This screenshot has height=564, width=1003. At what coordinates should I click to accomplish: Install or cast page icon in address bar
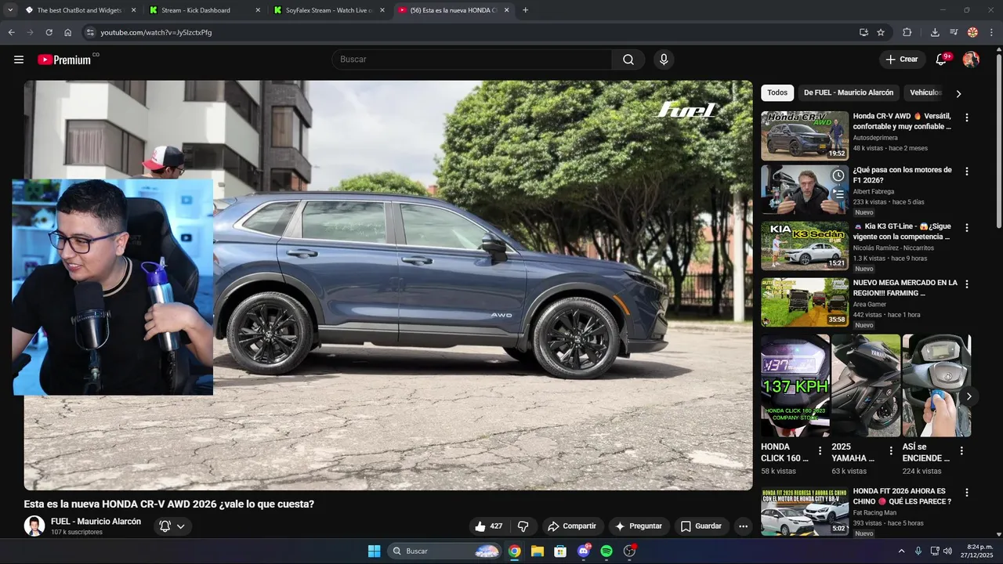click(x=864, y=32)
